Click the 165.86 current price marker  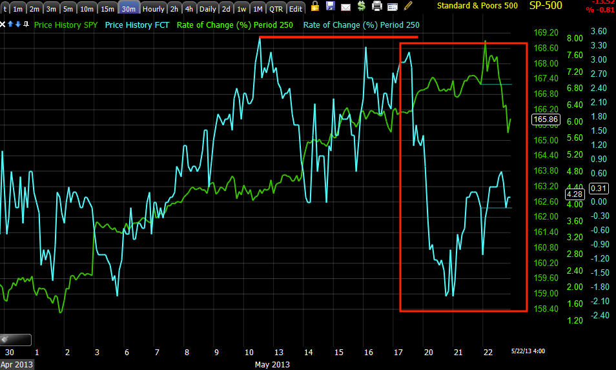tap(546, 119)
